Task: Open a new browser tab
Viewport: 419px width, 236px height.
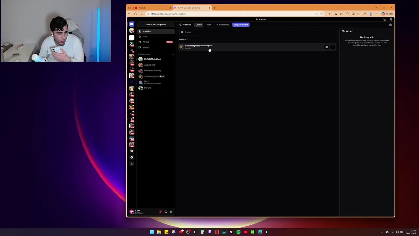Action: point(214,8)
